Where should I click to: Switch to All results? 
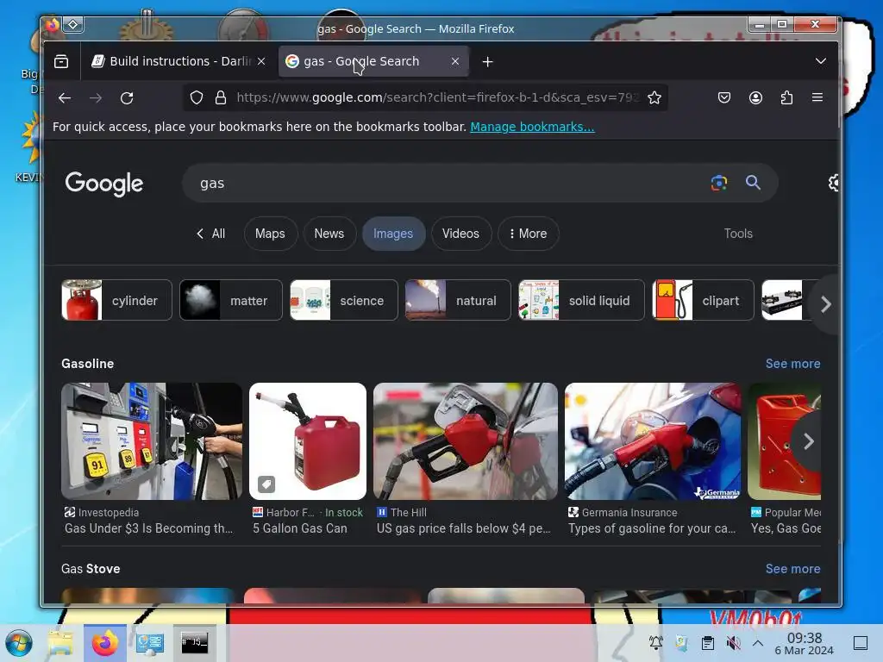210,234
